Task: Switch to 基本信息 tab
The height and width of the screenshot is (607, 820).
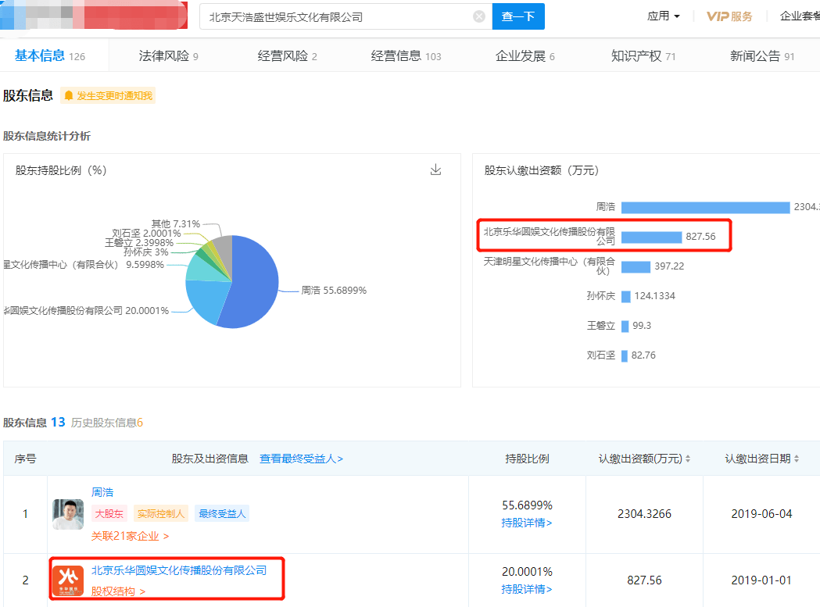Action: (50, 55)
